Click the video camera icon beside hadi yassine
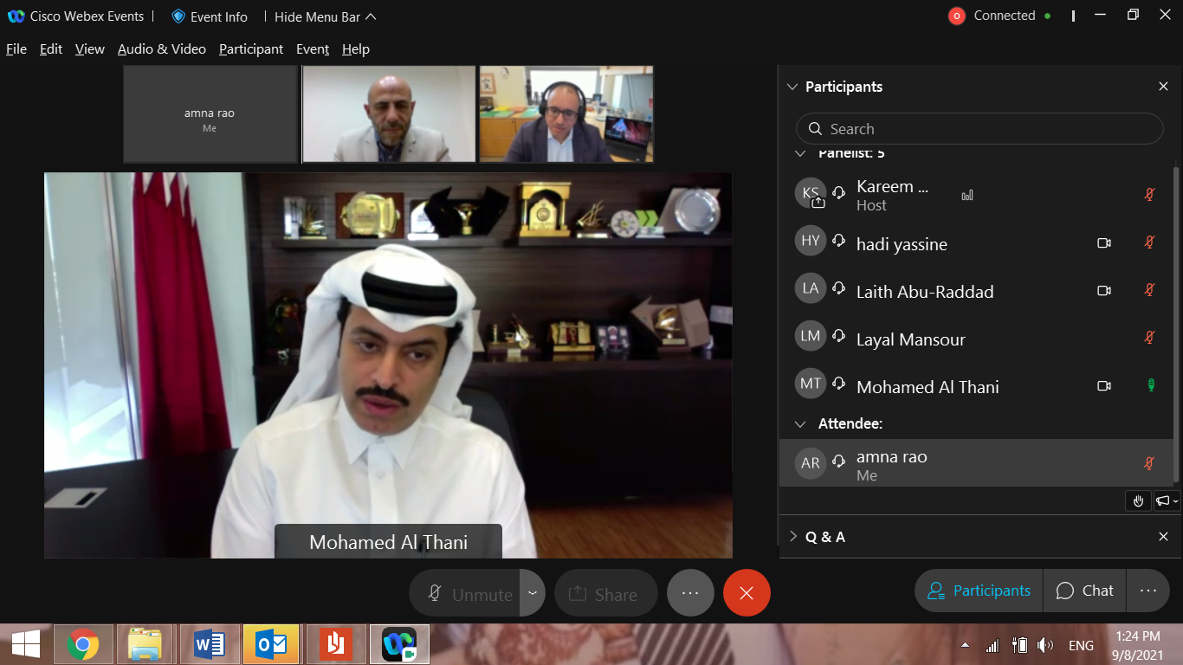This screenshot has width=1183, height=665. pos(1103,243)
